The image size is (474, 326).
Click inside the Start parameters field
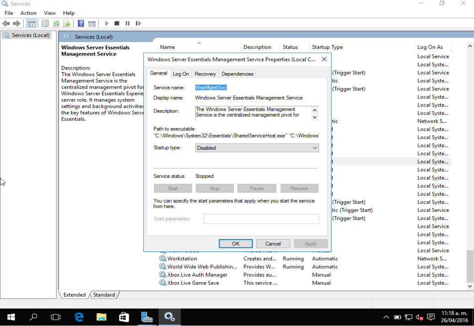coord(261,219)
